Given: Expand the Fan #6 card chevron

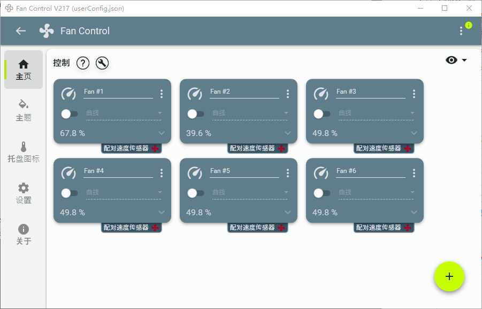Looking at the screenshot, I should pyautogui.click(x=414, y=212).
